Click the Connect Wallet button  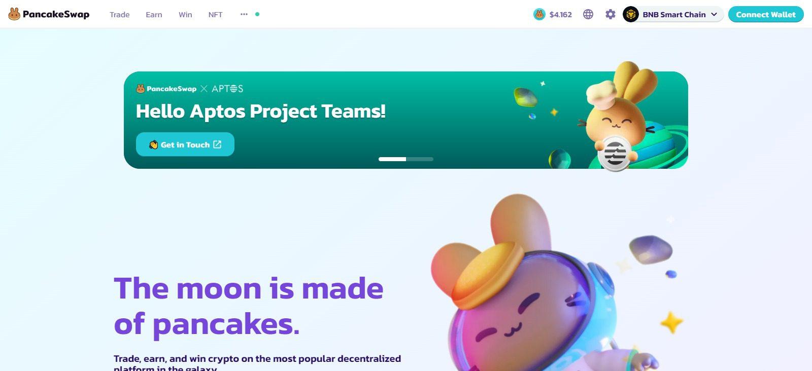[766, 14]
